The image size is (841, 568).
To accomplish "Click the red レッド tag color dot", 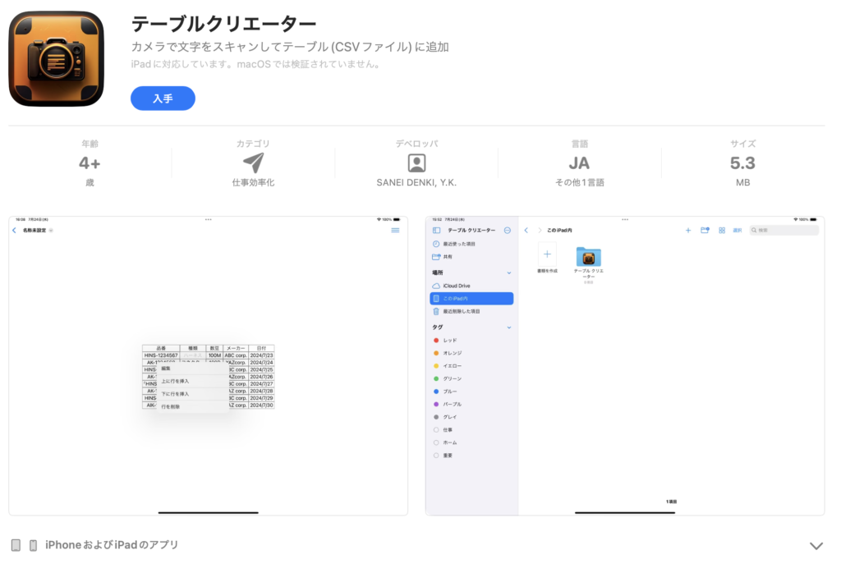I will [x=436, y=340].
